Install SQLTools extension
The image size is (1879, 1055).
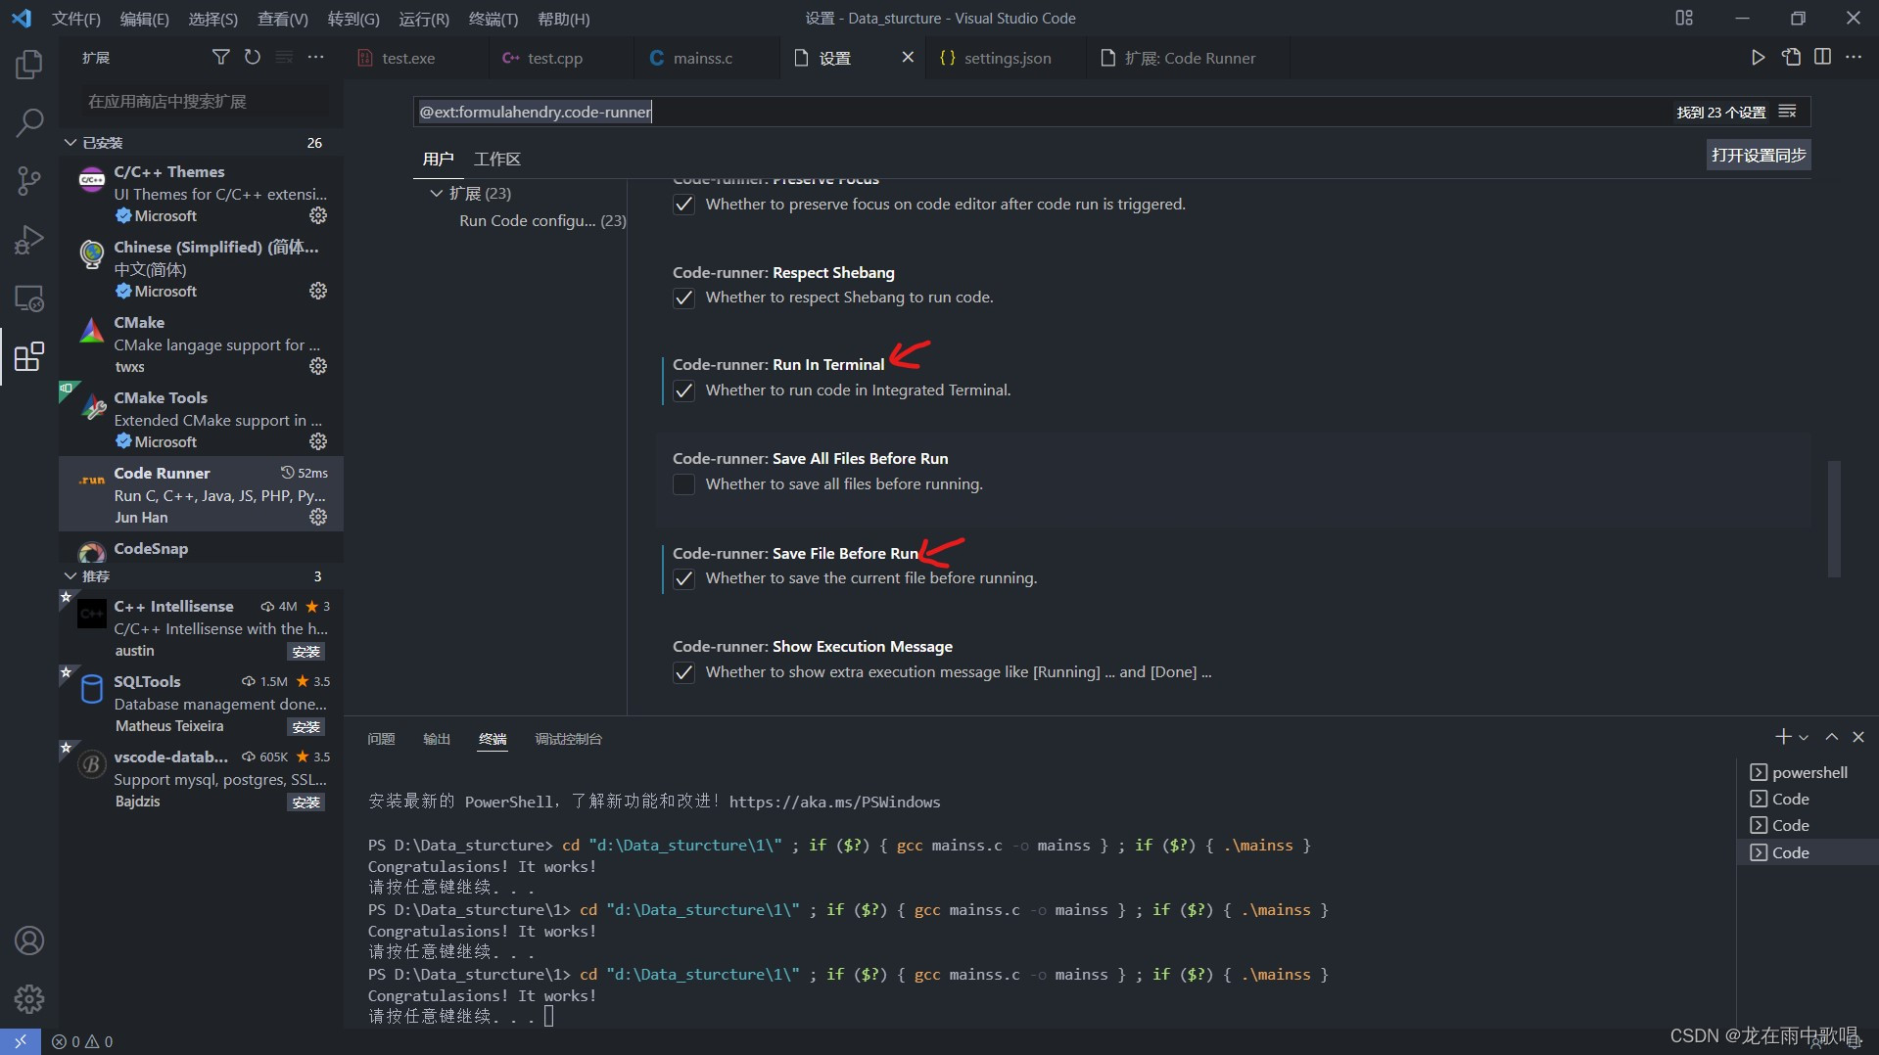tap(306, 727)
